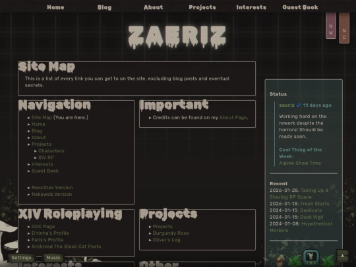Open the Blog link in Navigation list
Image resolution: width=356 pixels, height=267 pixels.
(x=37, y=131)
